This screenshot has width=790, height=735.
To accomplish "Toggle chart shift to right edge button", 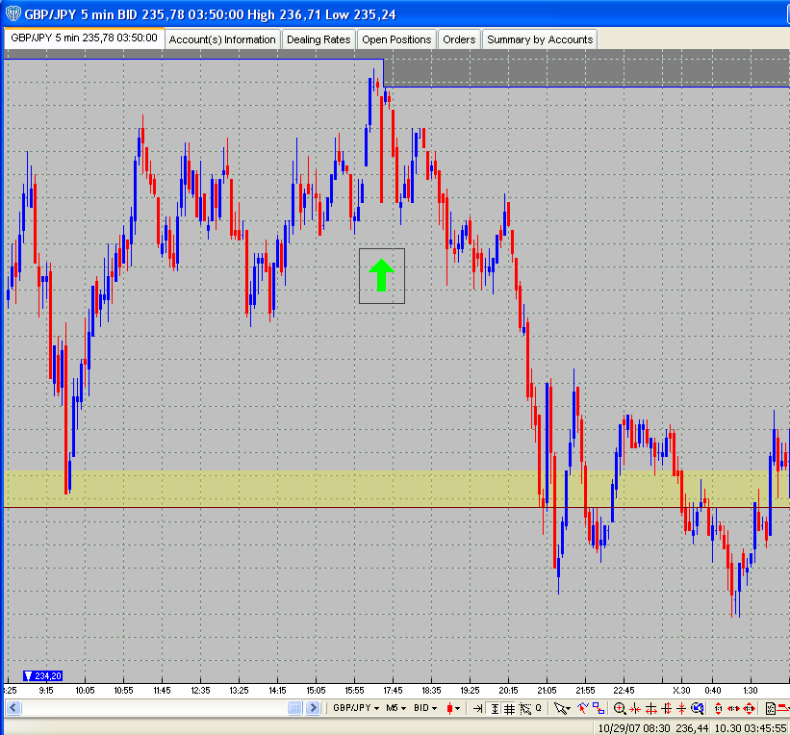I will click(478, 709).
